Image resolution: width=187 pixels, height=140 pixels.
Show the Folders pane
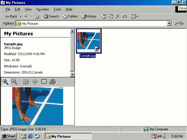coord(70,16)
